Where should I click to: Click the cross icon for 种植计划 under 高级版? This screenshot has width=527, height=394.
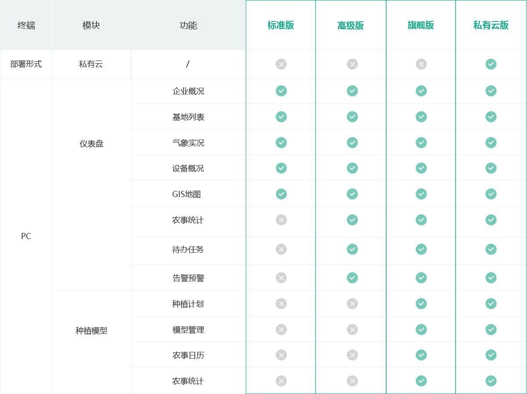pyautogui.click(x=352, y=304)
